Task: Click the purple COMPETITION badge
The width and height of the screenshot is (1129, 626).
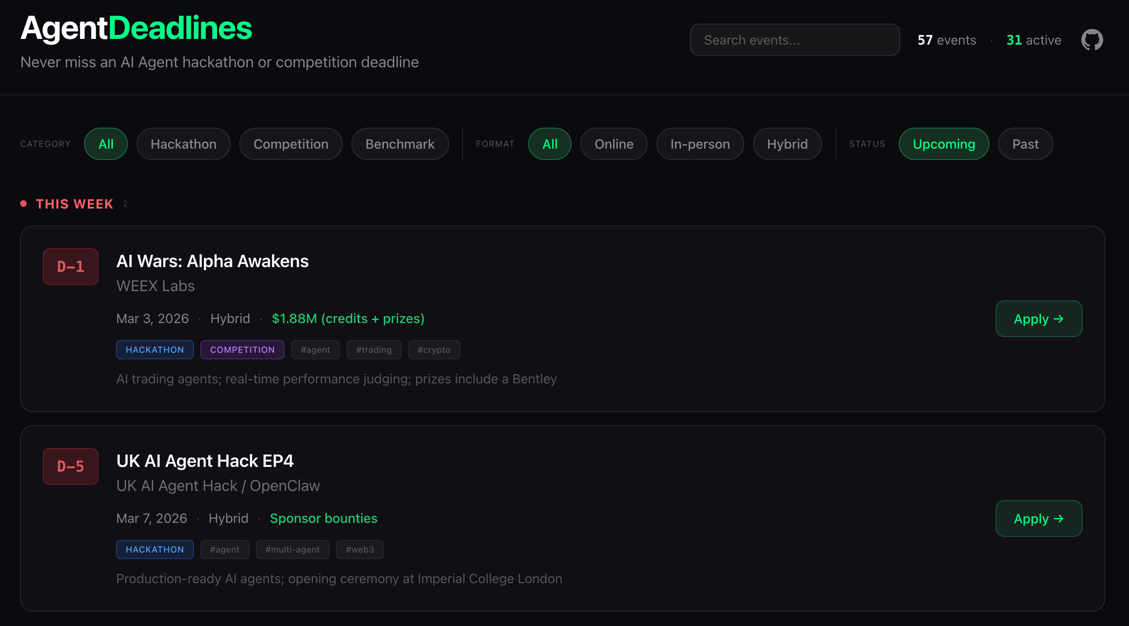Action: coord(242,350)
